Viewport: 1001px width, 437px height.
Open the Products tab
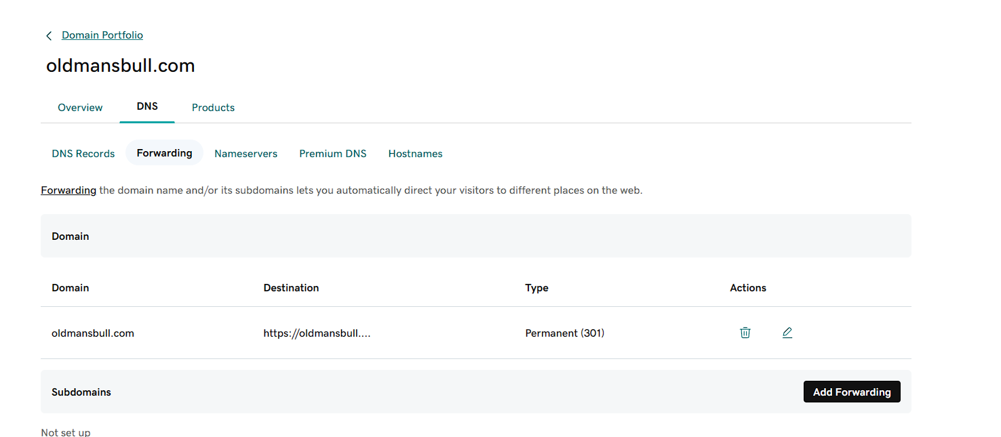tap(213, 108)
